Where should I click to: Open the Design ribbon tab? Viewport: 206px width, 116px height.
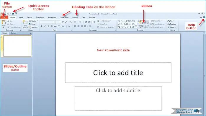coord(30,17)
